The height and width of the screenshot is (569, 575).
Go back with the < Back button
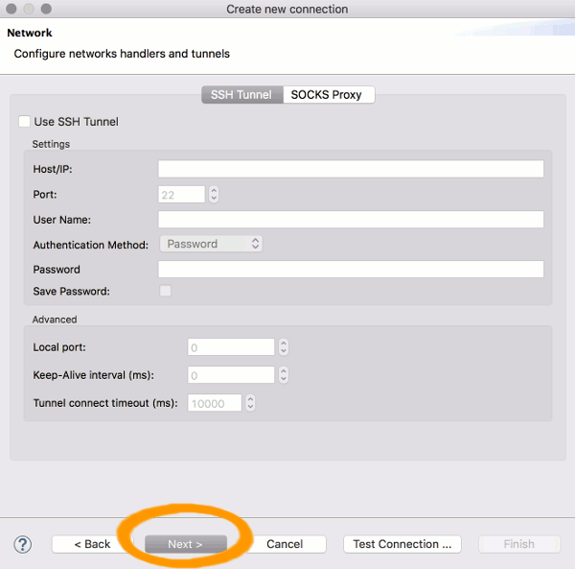tap(92, 544)
